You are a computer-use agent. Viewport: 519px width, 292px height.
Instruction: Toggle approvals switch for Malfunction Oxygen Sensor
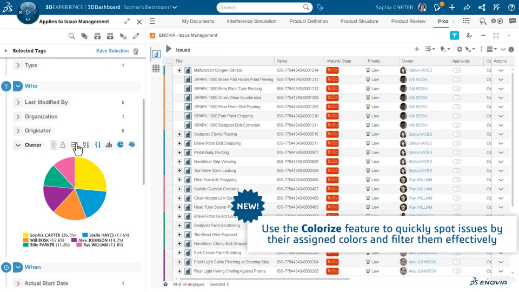point(457,70)
